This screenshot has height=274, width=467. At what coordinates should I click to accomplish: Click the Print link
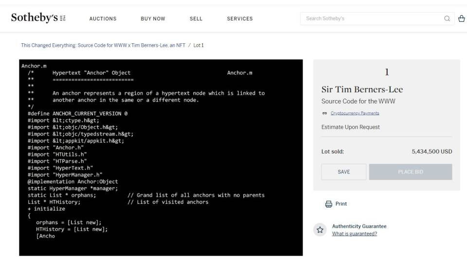coord(341,204)
